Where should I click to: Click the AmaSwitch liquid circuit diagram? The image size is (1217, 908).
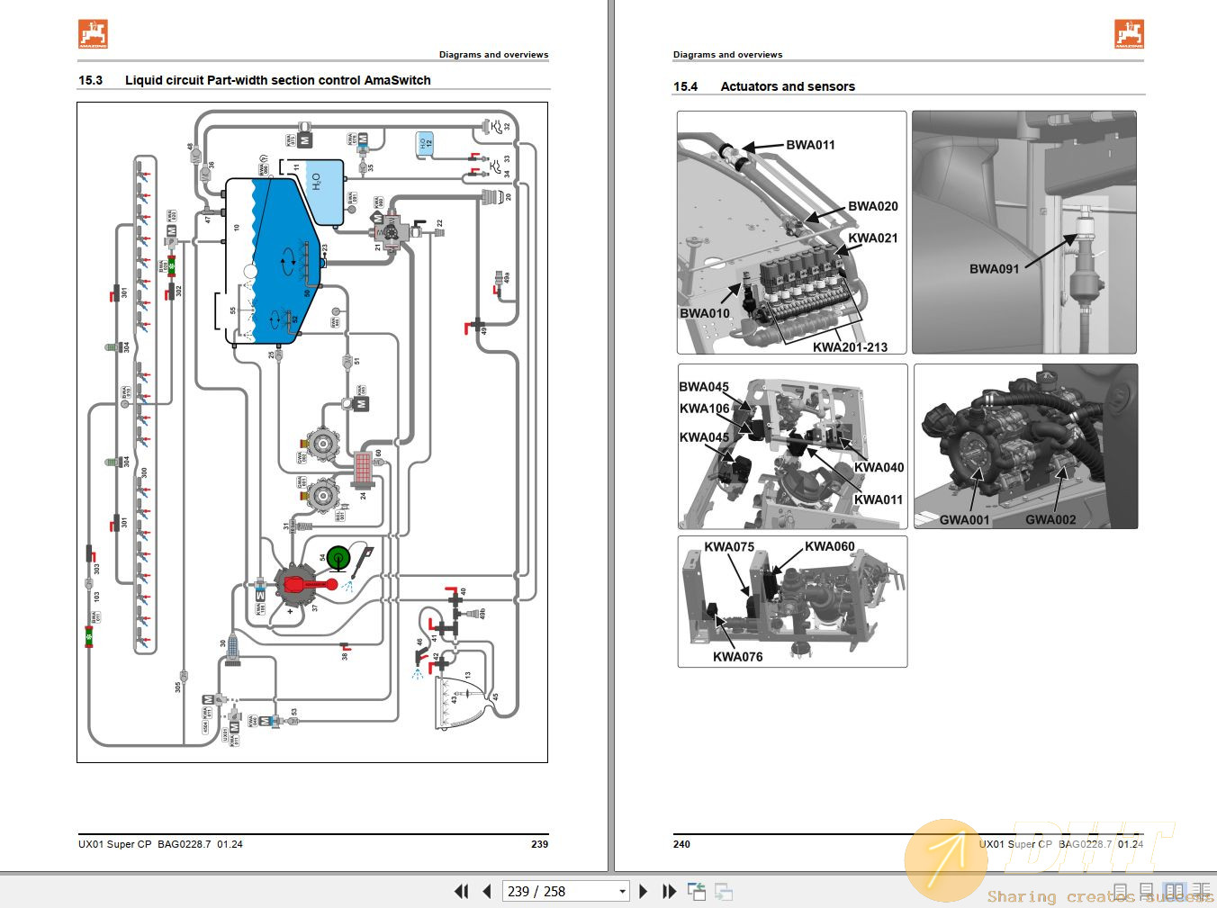click(x=312, y=432)
